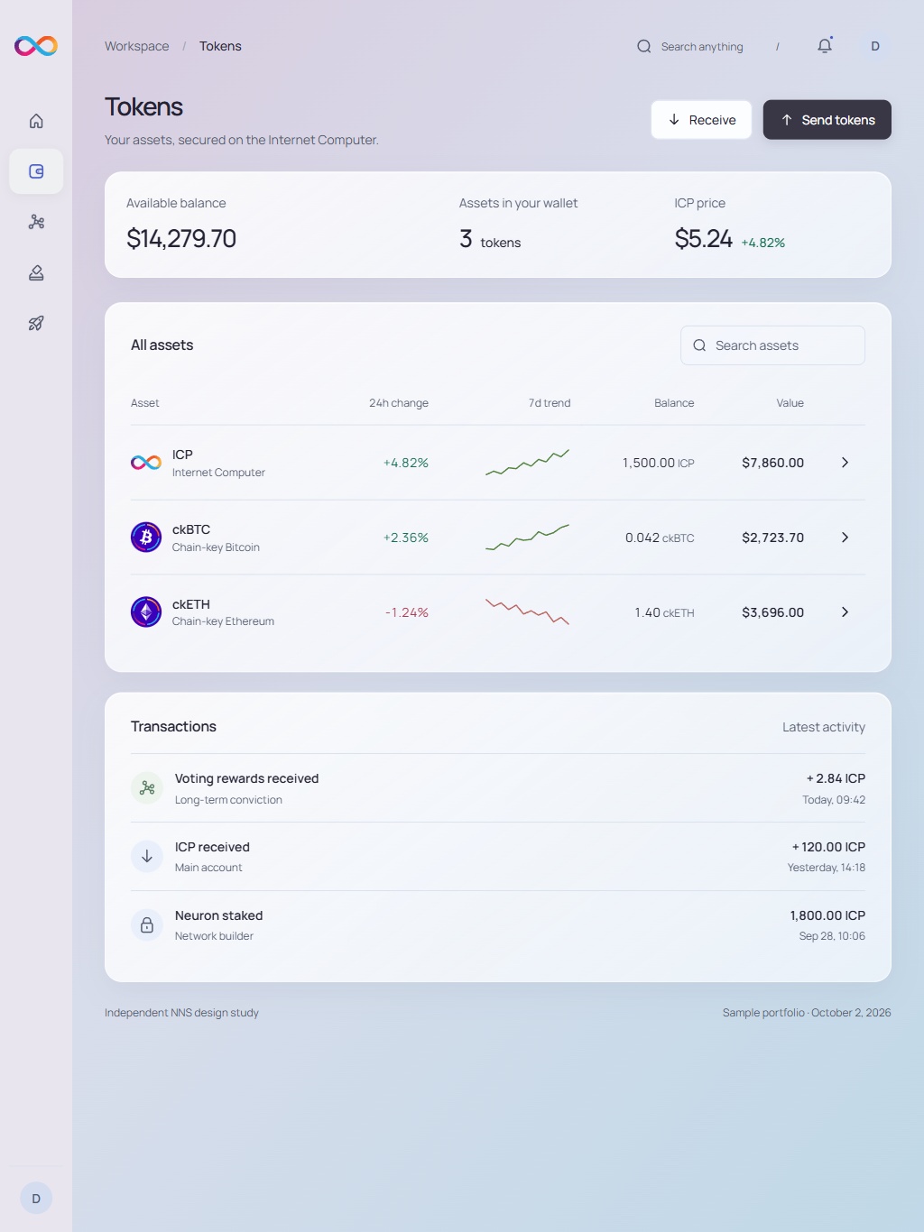924x1232 pixels.
Task: Click the 3 tokens count
Action: [490, 239]
